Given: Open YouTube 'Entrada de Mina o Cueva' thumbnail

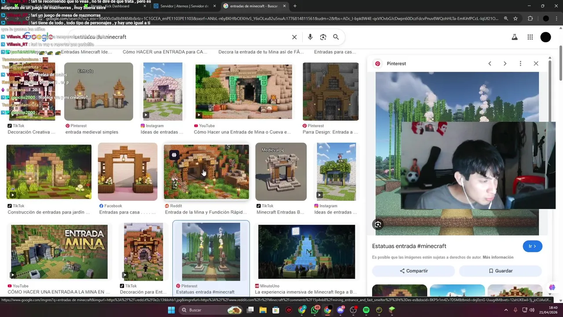Looking at the screenshot, I should [x=244, y=92].
